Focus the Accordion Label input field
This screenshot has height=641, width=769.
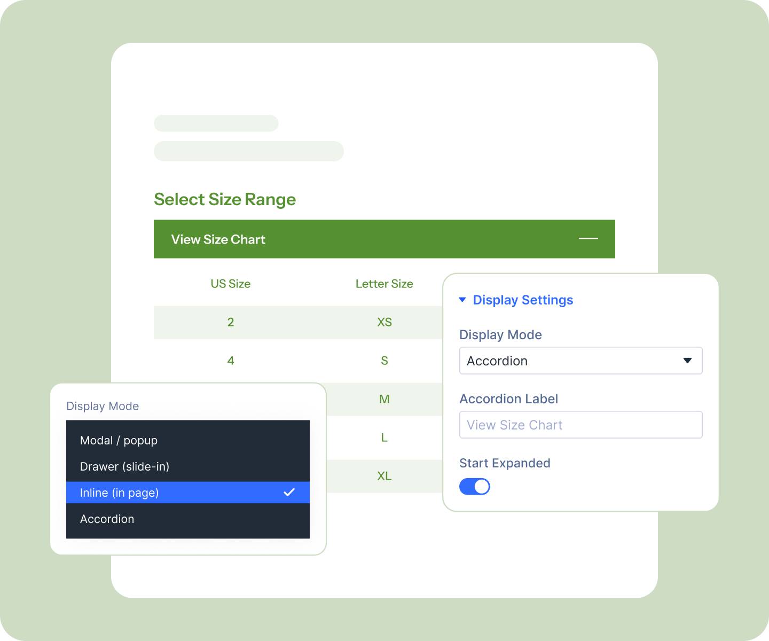coord(580,425)
